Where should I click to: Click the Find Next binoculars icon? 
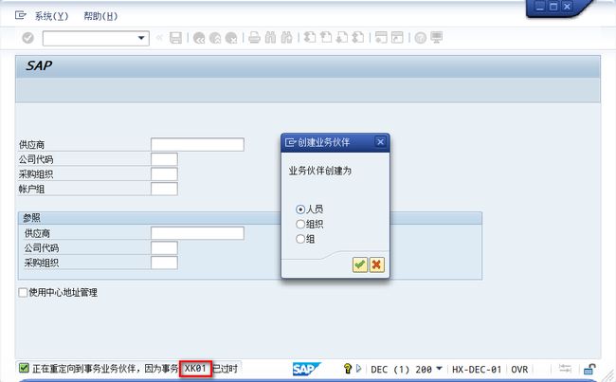[x=286, y=38]
